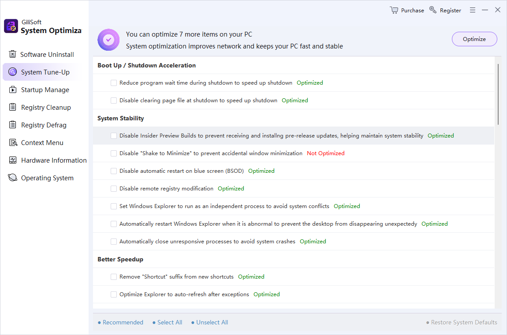507x335 pixels.
Task: Click 'System optimization improves network' description text
Action: [235, 46]
